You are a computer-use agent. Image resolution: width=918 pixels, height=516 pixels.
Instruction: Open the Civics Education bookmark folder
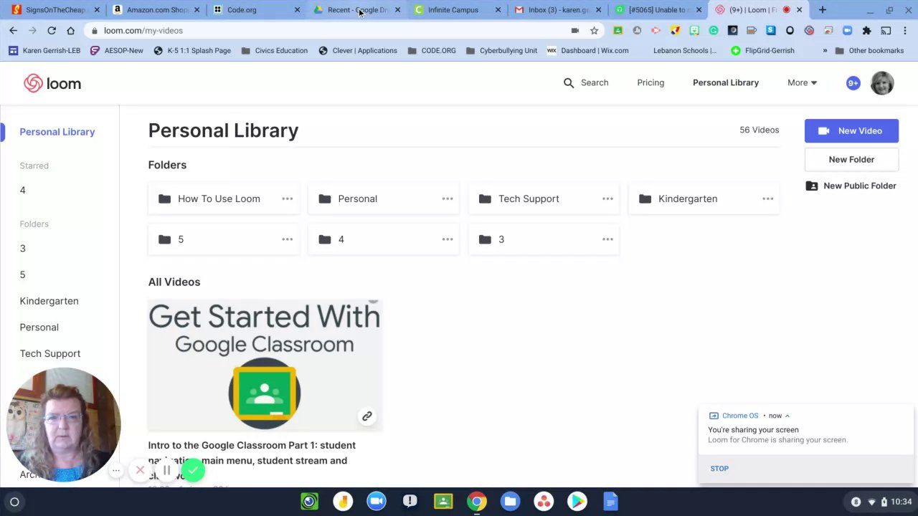pos(274,51)
